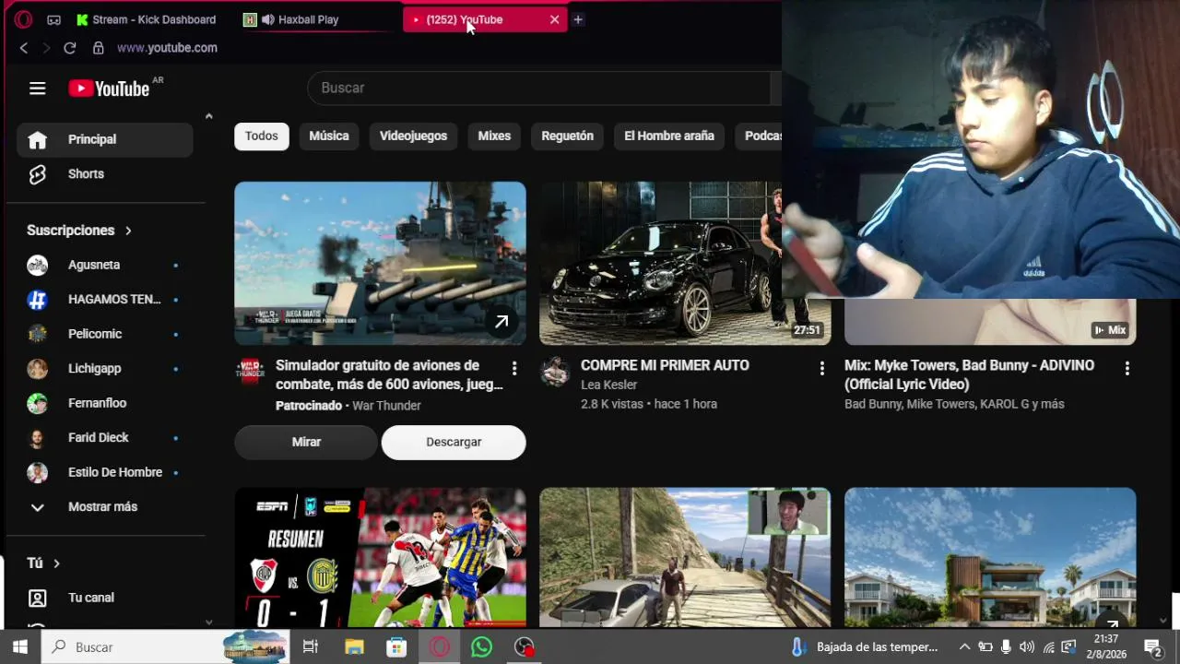
Task: Click the external link arrow on War Thunder ad
Action: 501,322
